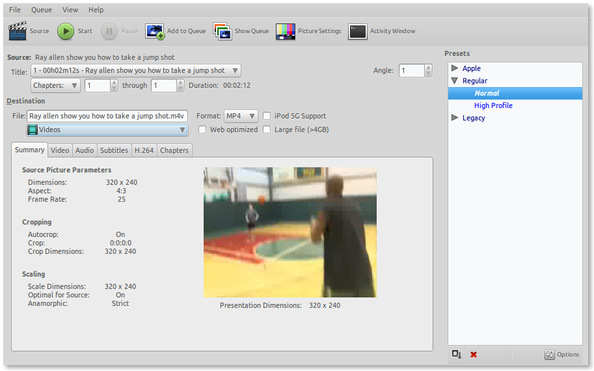
Task: Open the presets Options button
Action: tap(562, 354)
